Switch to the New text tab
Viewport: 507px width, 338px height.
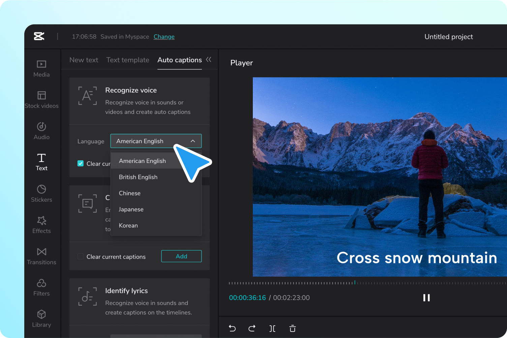84,60
